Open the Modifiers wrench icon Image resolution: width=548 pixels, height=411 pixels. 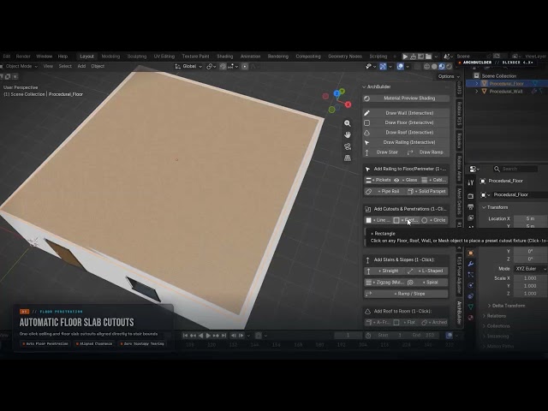(x=471, y=264)
